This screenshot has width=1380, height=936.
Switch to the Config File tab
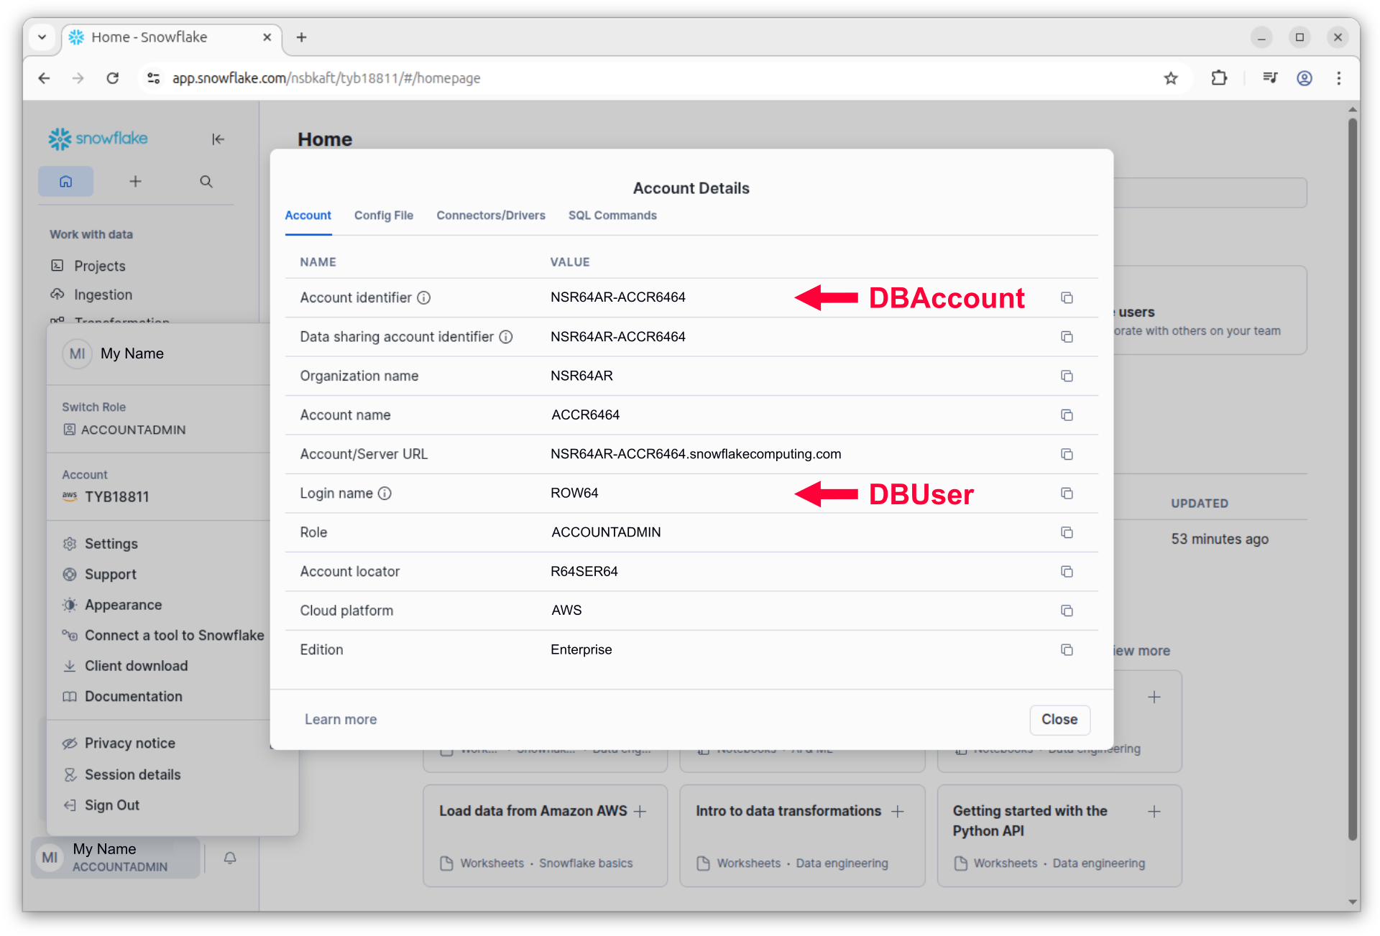[383, 216]
